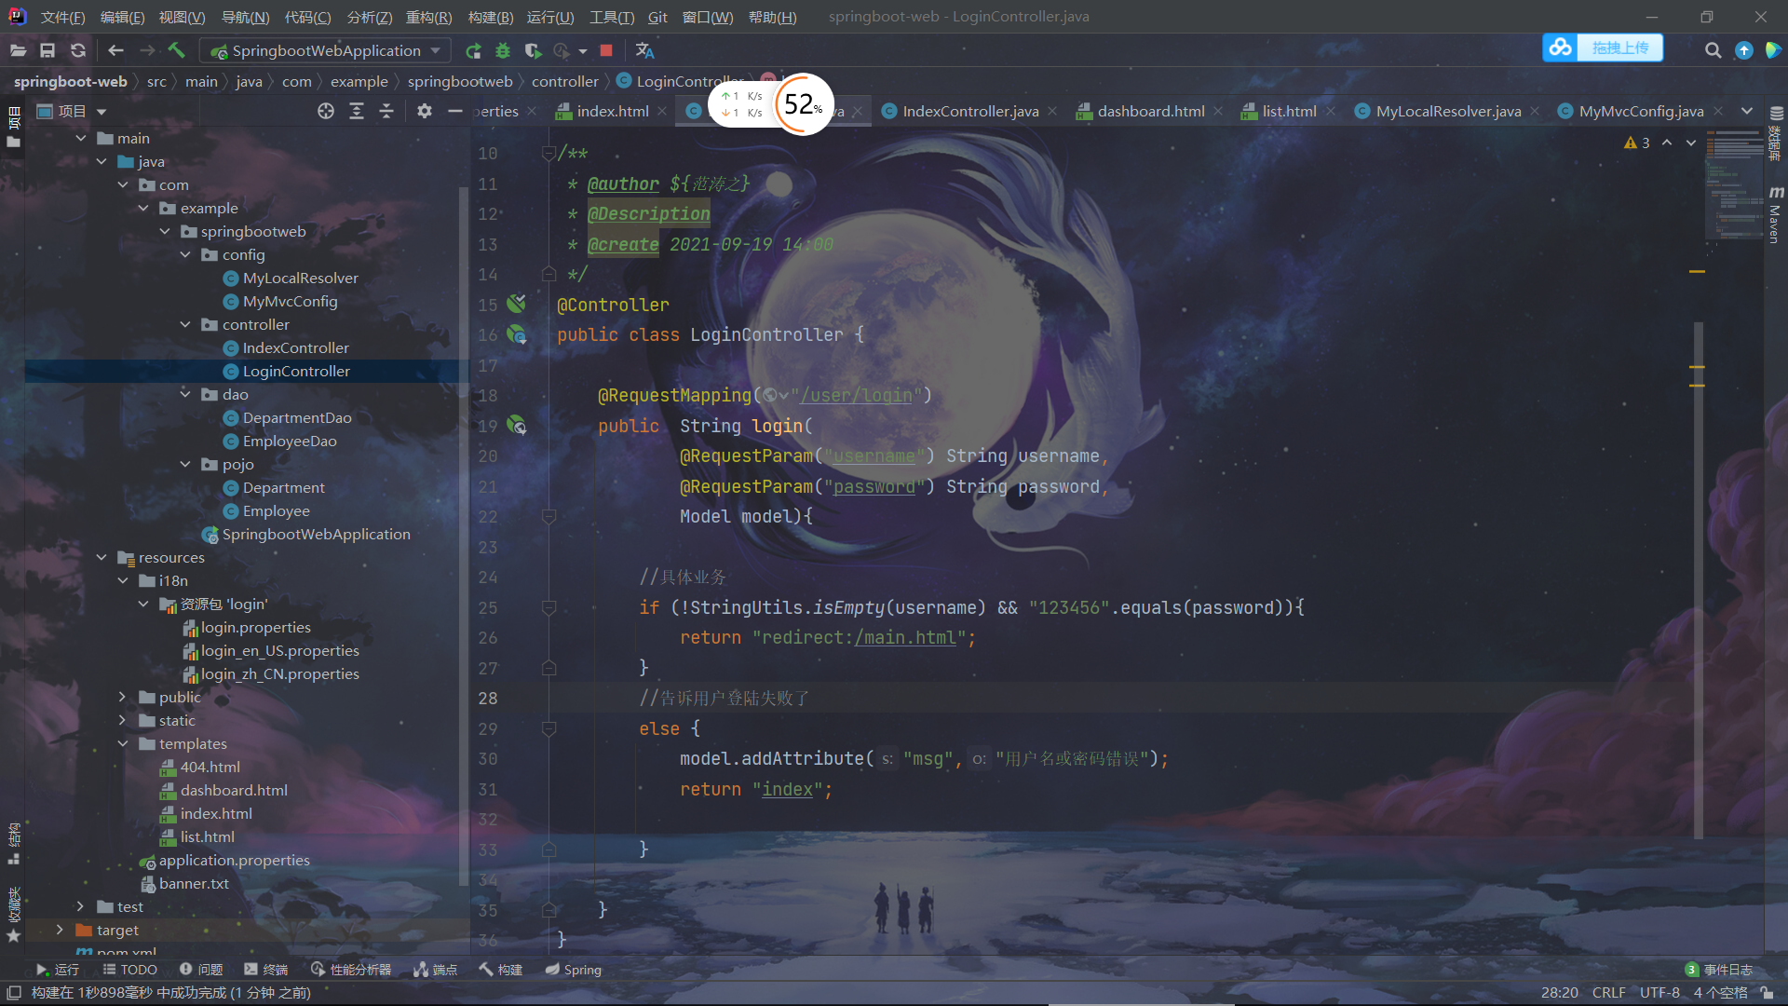
Task: Collapse the pojo folder
Action: tap(185, 464)
